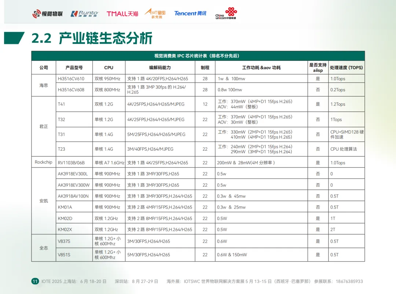The image size is (396, 294).
Task: Click the AK3918AV100N model cell
Action: (x=74, y=196)
